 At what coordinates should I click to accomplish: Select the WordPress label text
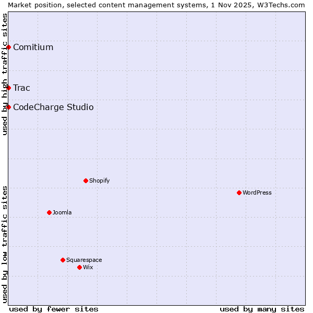[x=257, y=192]
